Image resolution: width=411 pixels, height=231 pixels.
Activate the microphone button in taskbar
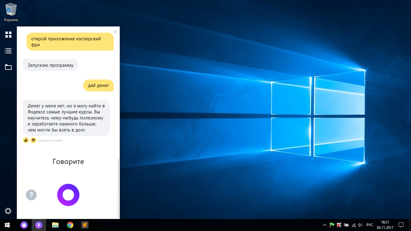tap(39, 225)
